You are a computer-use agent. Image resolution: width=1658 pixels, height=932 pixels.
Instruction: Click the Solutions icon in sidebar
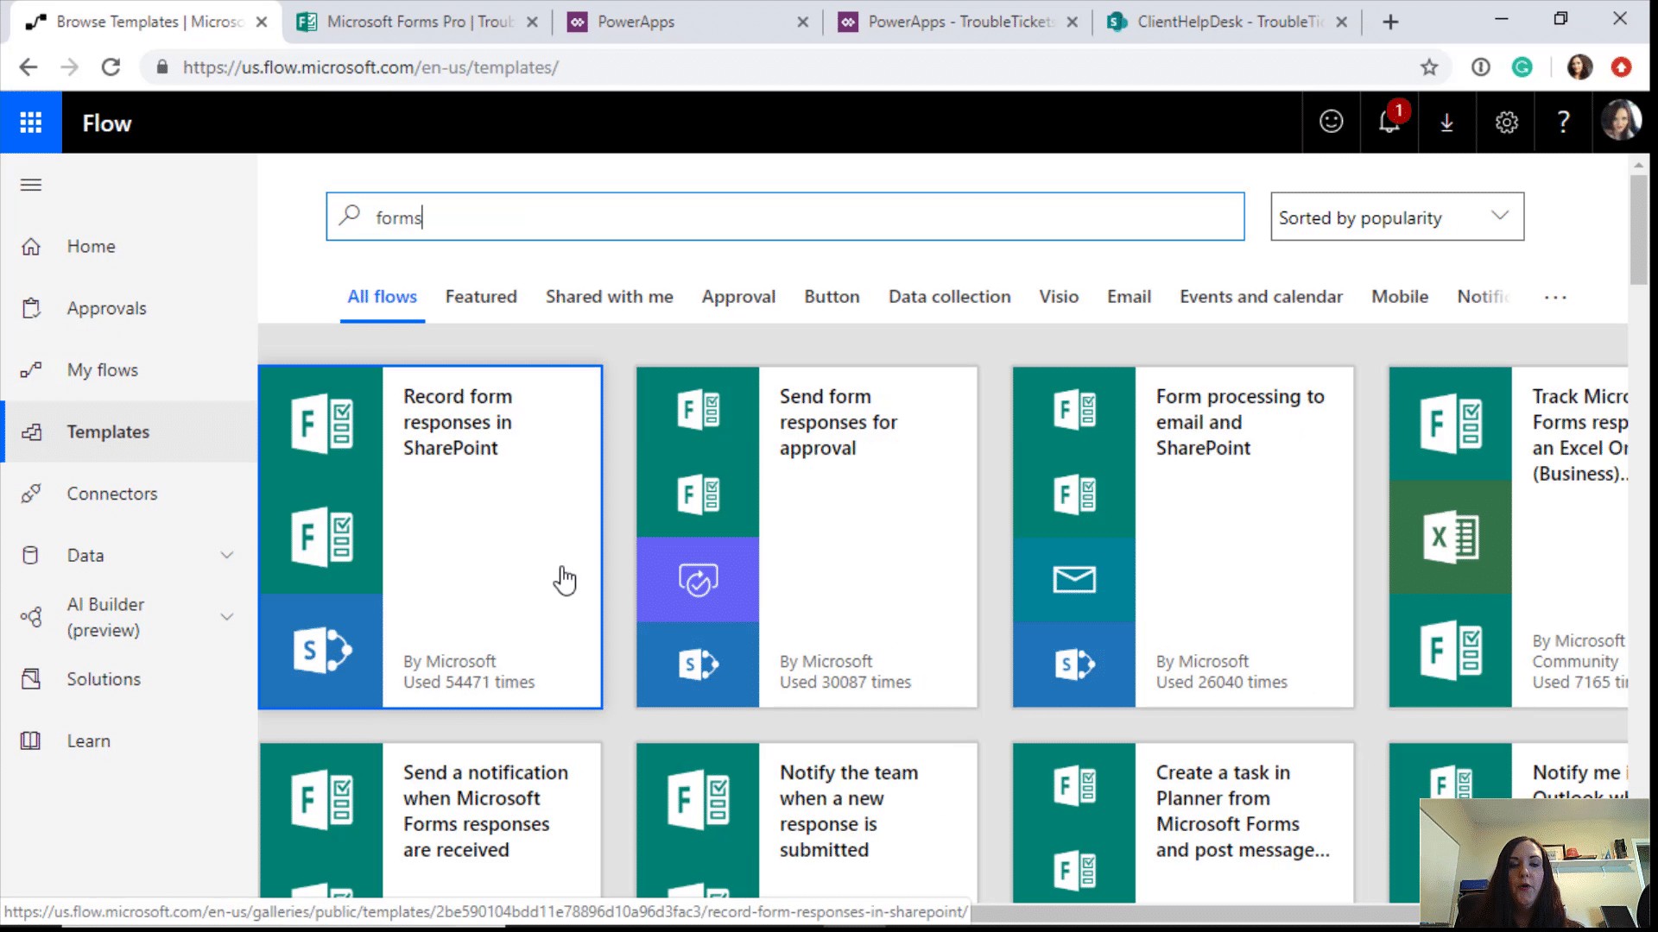click(31, 679)
